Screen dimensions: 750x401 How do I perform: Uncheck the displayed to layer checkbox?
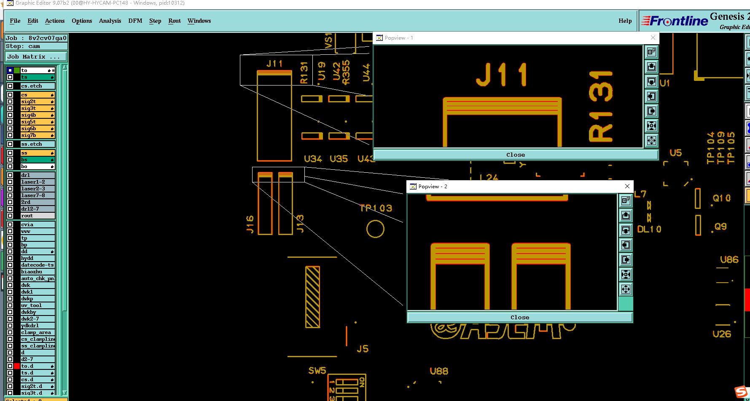[x=10, y=70]
